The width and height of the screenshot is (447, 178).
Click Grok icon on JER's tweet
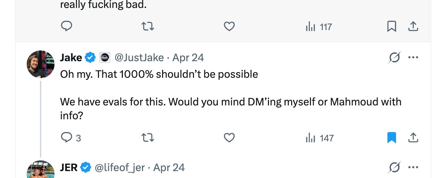click(x=394, y=168)
